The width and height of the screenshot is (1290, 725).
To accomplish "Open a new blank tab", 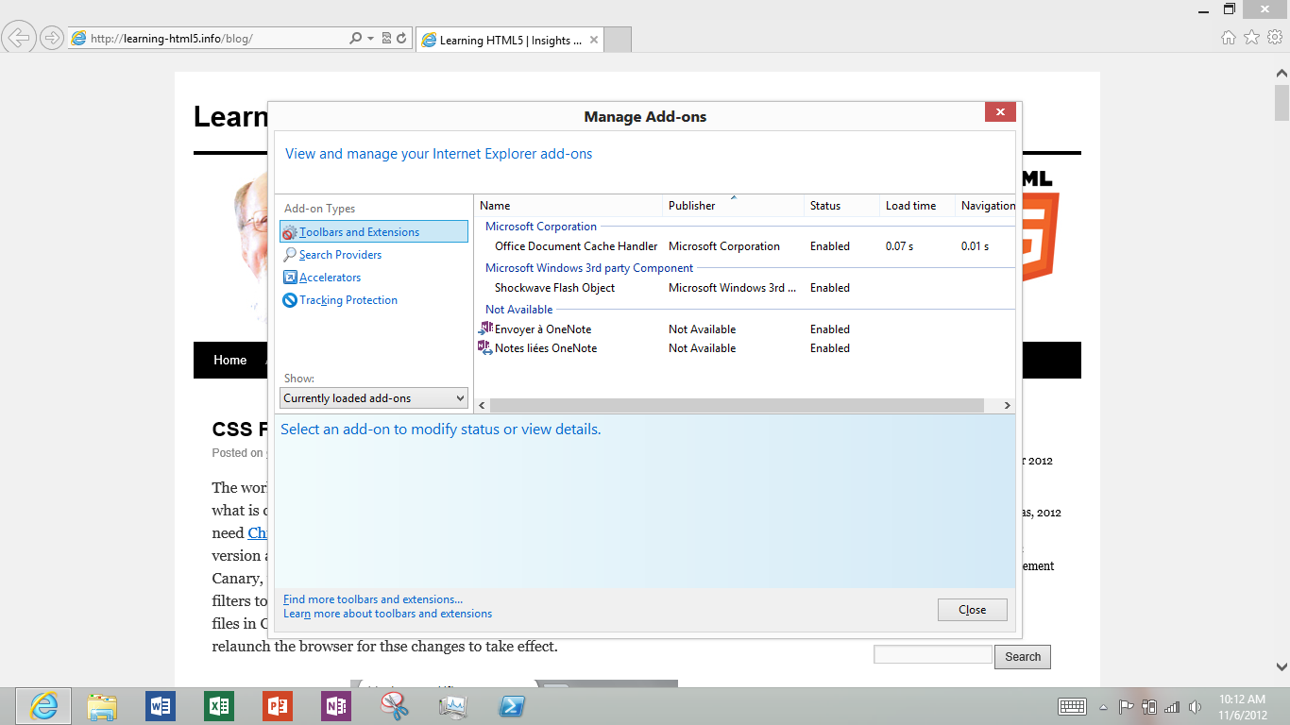I will pos(617,40).
